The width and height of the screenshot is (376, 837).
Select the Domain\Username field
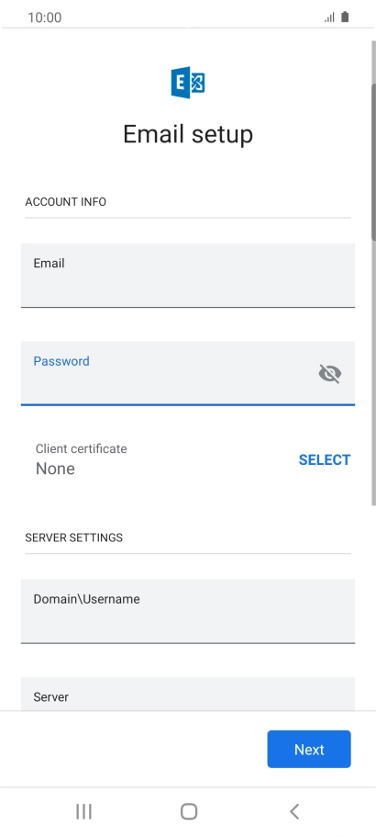pos(188,611)
